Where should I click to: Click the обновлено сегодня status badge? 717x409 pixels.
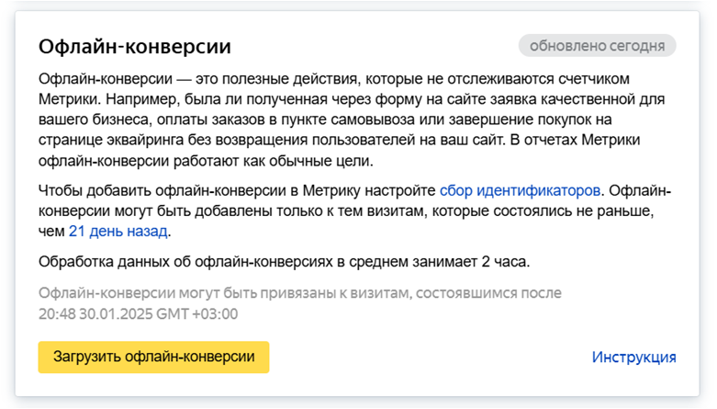click(598, 46)
